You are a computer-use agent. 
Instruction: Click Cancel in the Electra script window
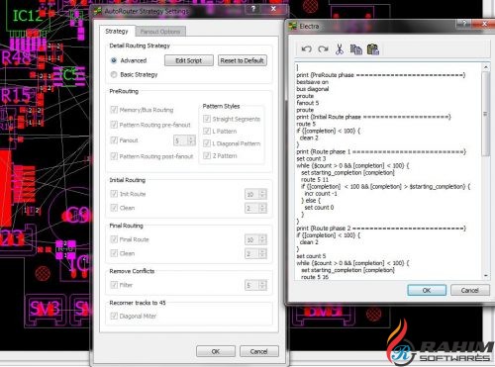coord(469,290)
